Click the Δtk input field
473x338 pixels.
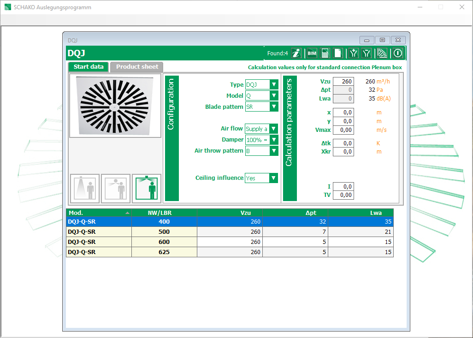tap(343, 143)
